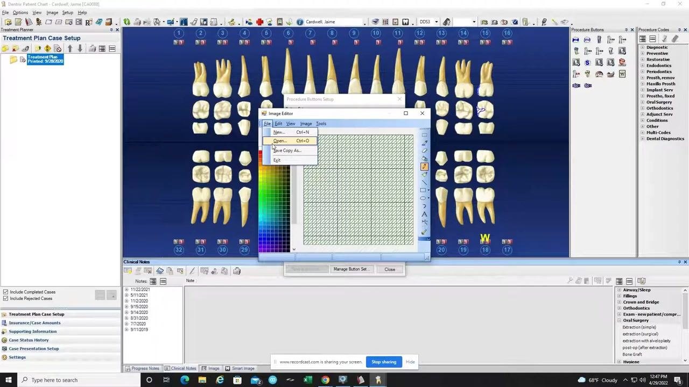The height and width of the screenshot is (387, 689).
Task: Expand the Endodontics procedure codes category
Action: point(642,66)
